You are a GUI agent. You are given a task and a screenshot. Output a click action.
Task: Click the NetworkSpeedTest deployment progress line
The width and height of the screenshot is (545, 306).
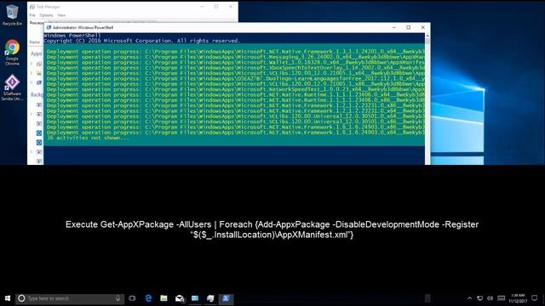[236, 89]
